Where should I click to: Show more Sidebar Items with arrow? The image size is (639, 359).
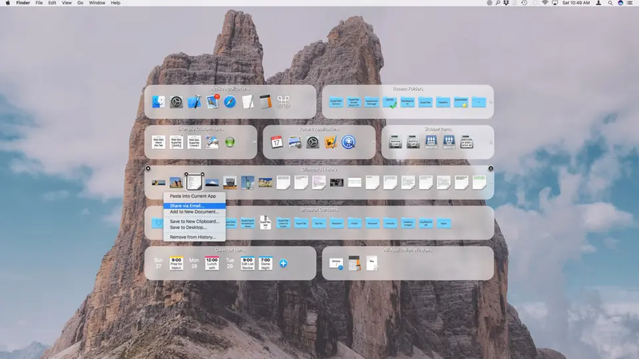491,142
